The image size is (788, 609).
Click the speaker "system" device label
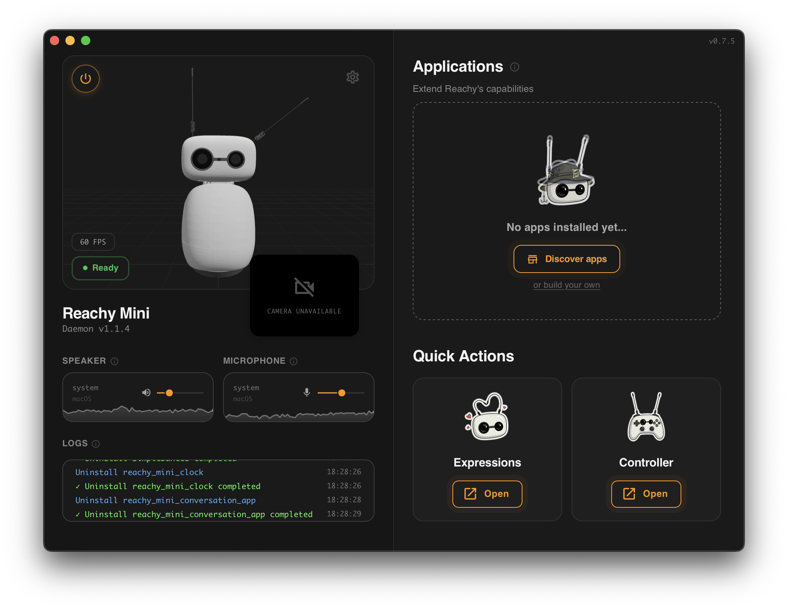click(x=85, y=388)
